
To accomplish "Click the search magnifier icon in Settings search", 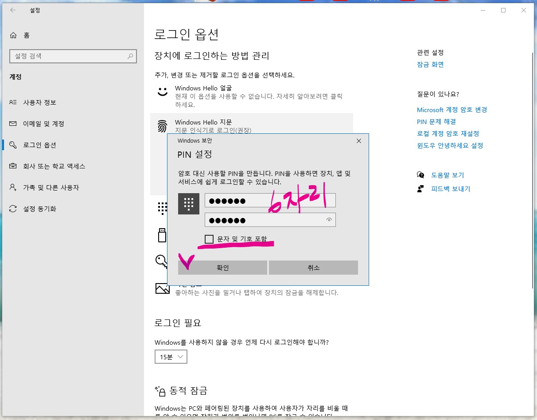I will tap(130, 56).
